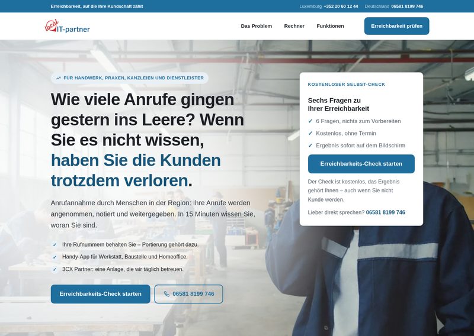Screen dimensions: 474x336
Task: Click checkmark beside Ergebnis sofort auf dem Bildschirm
Action: 310,145
